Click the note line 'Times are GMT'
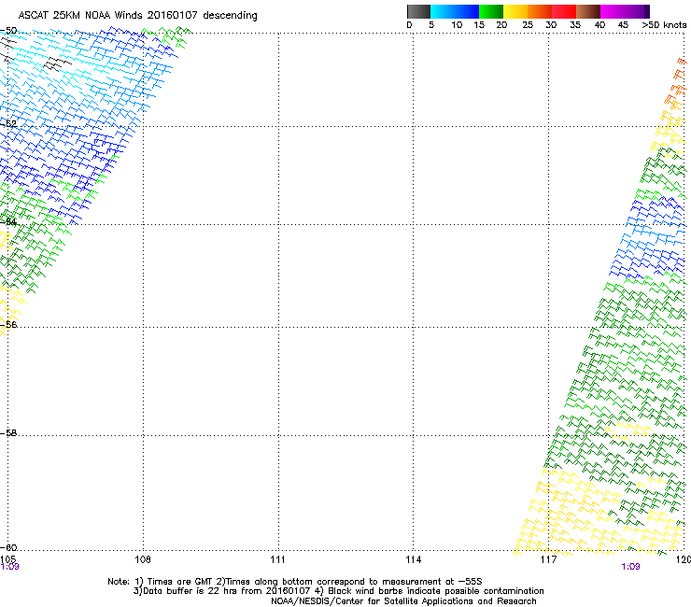Screen dimensions: 691x607 tap(180, 582)
